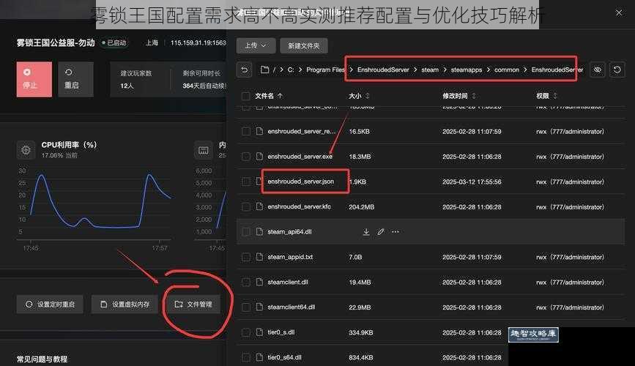Click 常见问题与教程 FAQ heading
635x366 pixels.
click(x=42, y=359)
